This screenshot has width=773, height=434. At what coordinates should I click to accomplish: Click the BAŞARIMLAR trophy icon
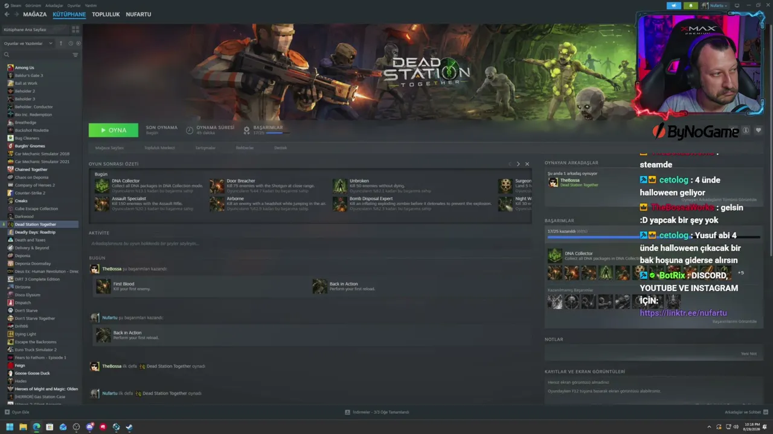pos(246,130)
